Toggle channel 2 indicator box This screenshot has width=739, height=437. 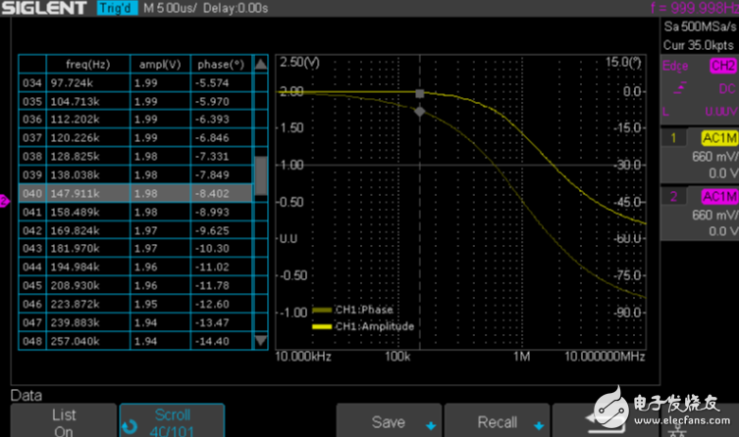[x=671, y=196]
